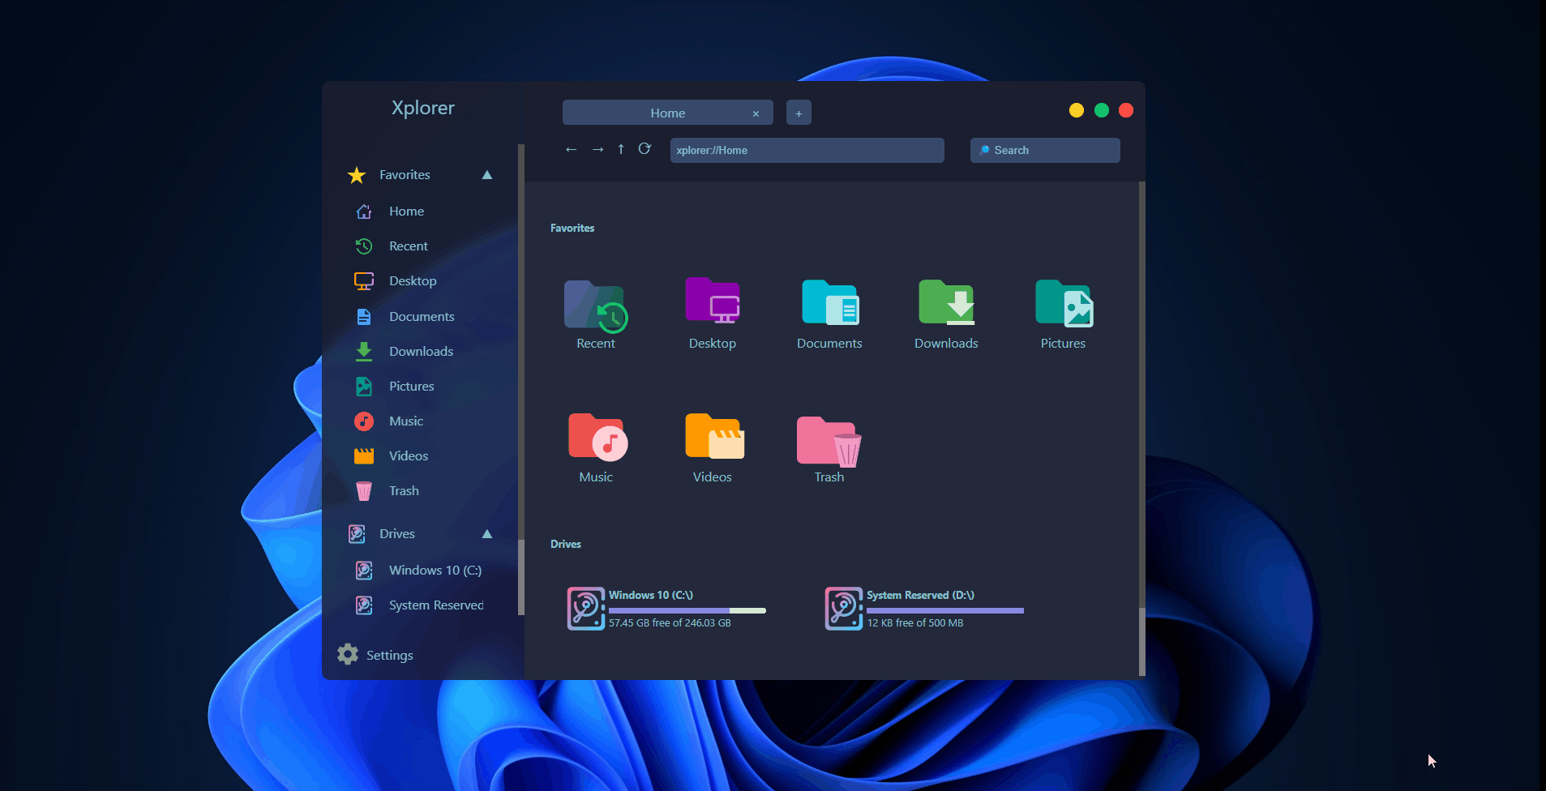Go up one directory level
This screenshot has width=1546, height=791.
(x=621, y=149)
